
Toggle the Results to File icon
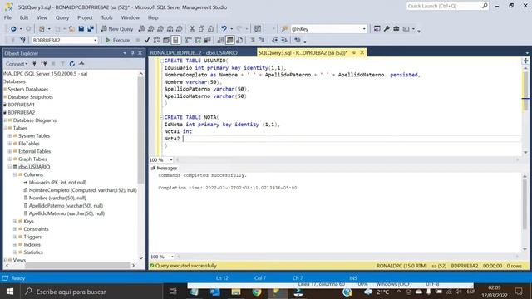click(x=239, y=40)
